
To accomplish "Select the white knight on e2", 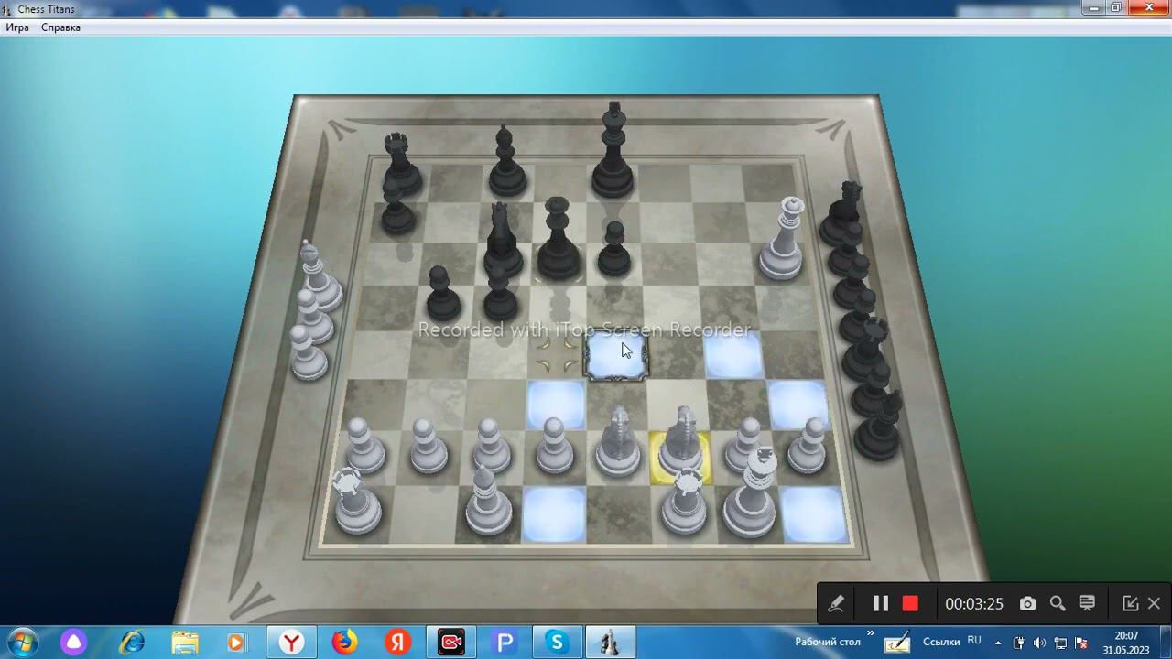I will coord(618,442).
